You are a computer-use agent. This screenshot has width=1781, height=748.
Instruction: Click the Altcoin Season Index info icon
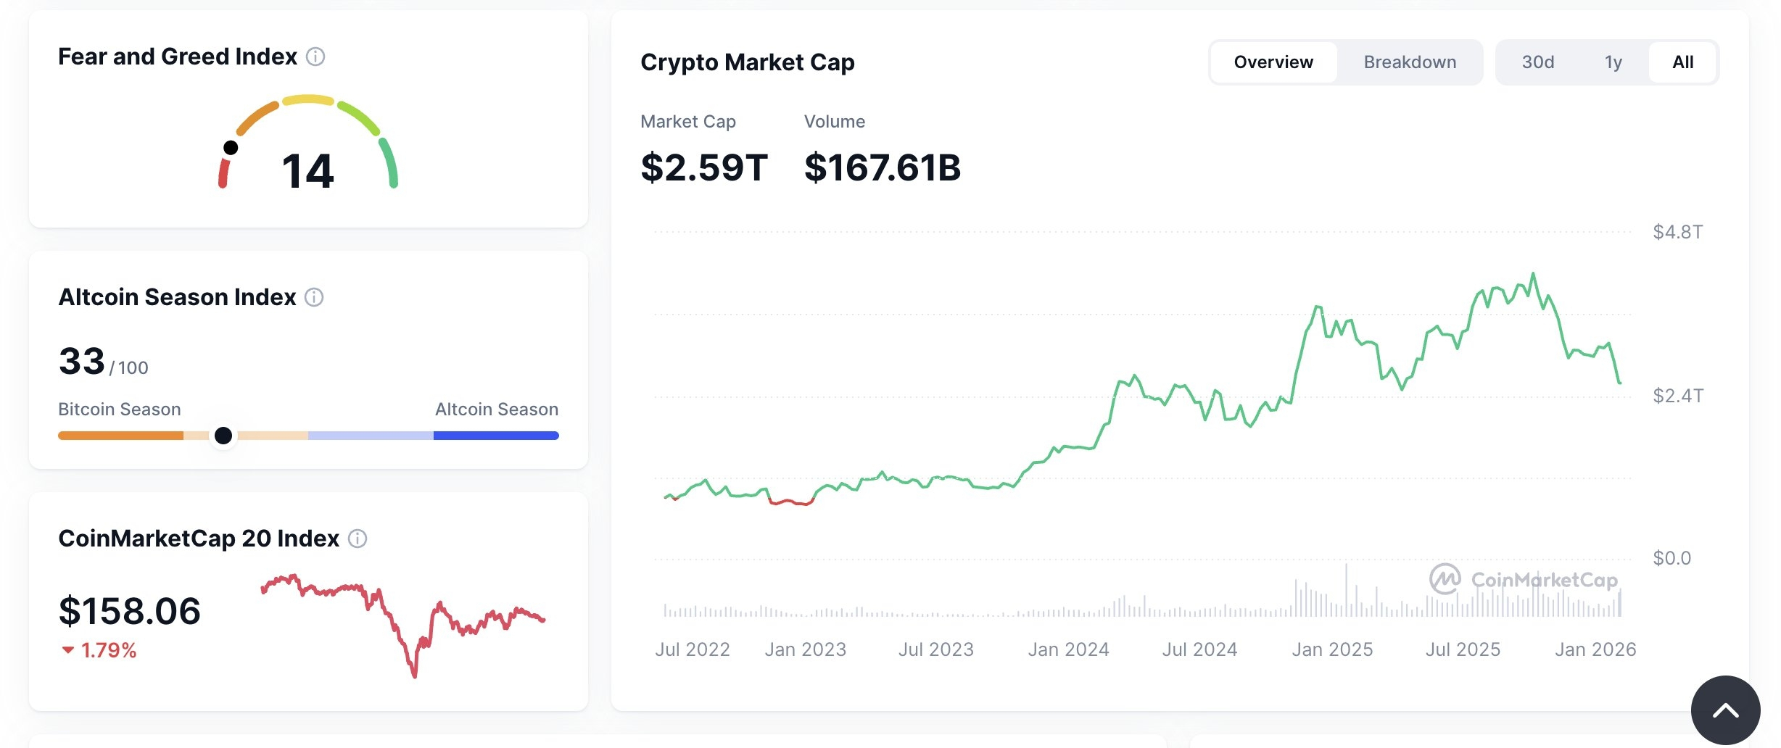click(314, 297)
